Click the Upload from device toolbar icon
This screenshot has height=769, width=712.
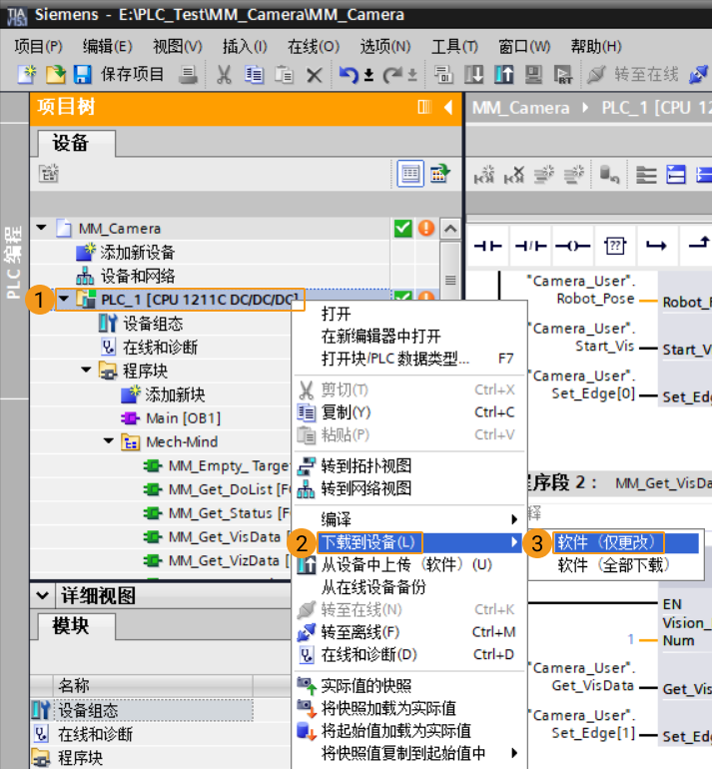point(504,75)
